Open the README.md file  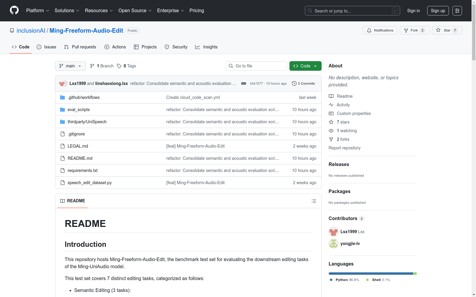(80, 158)
